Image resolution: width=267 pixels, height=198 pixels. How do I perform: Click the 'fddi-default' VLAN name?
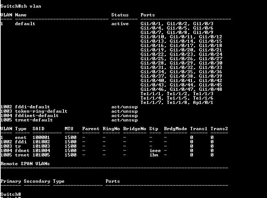pyautogui.click(x=32, y=107)
